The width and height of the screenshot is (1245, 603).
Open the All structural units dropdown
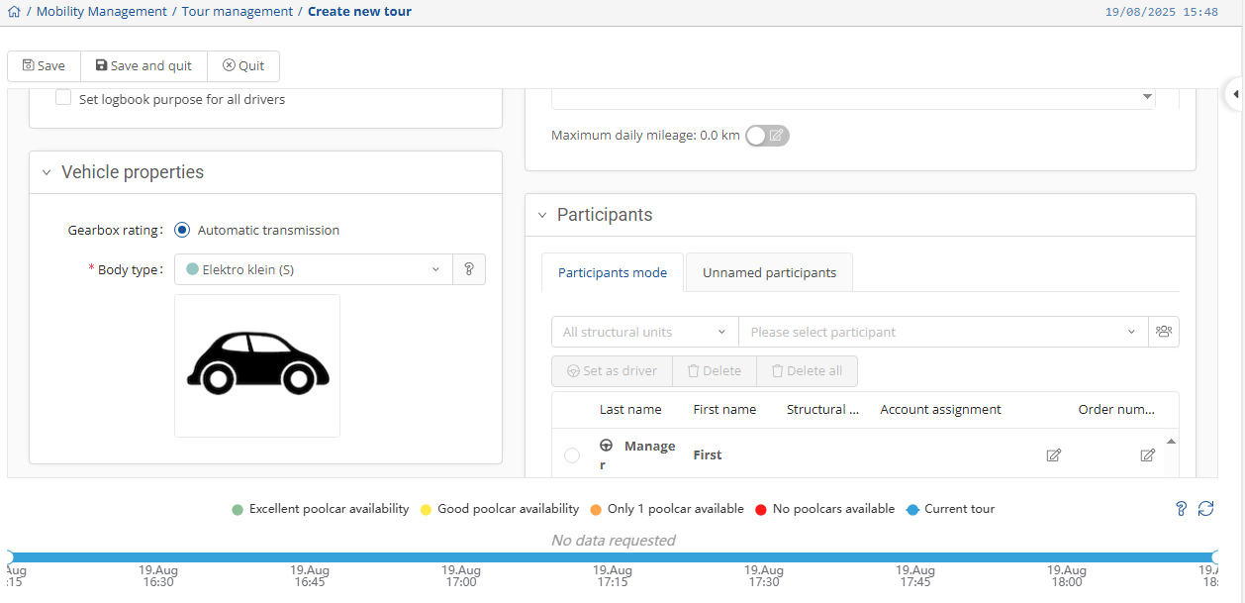tap(644, 332)
